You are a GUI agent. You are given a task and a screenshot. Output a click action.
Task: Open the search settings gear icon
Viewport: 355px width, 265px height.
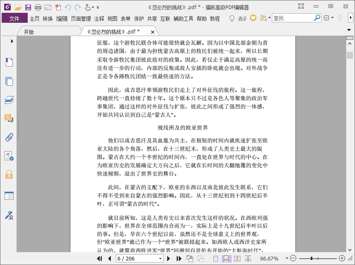(326, 18)
